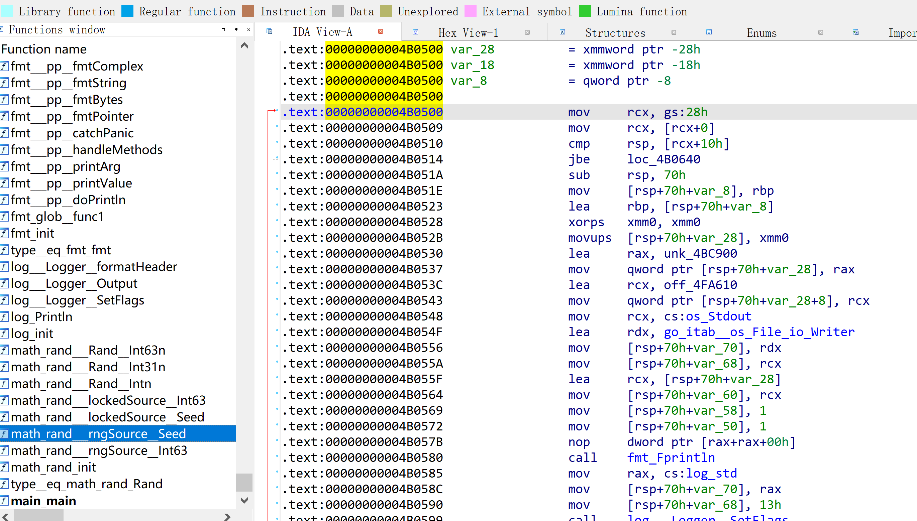Float the Functions window panel
The height and width of the screenshot is (521, 917).
[236, 30]
